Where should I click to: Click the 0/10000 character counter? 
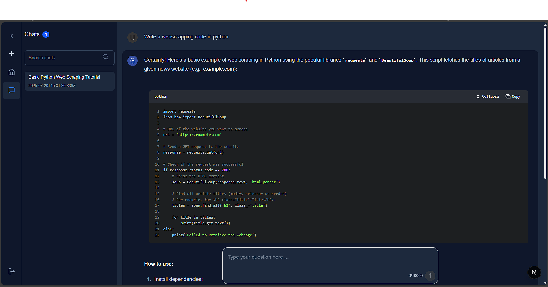415,276
